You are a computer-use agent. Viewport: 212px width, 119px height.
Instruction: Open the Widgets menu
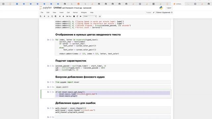click(x=84, y=13)
